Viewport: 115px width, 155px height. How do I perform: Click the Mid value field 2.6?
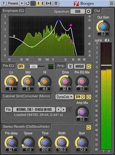(28, 89)
